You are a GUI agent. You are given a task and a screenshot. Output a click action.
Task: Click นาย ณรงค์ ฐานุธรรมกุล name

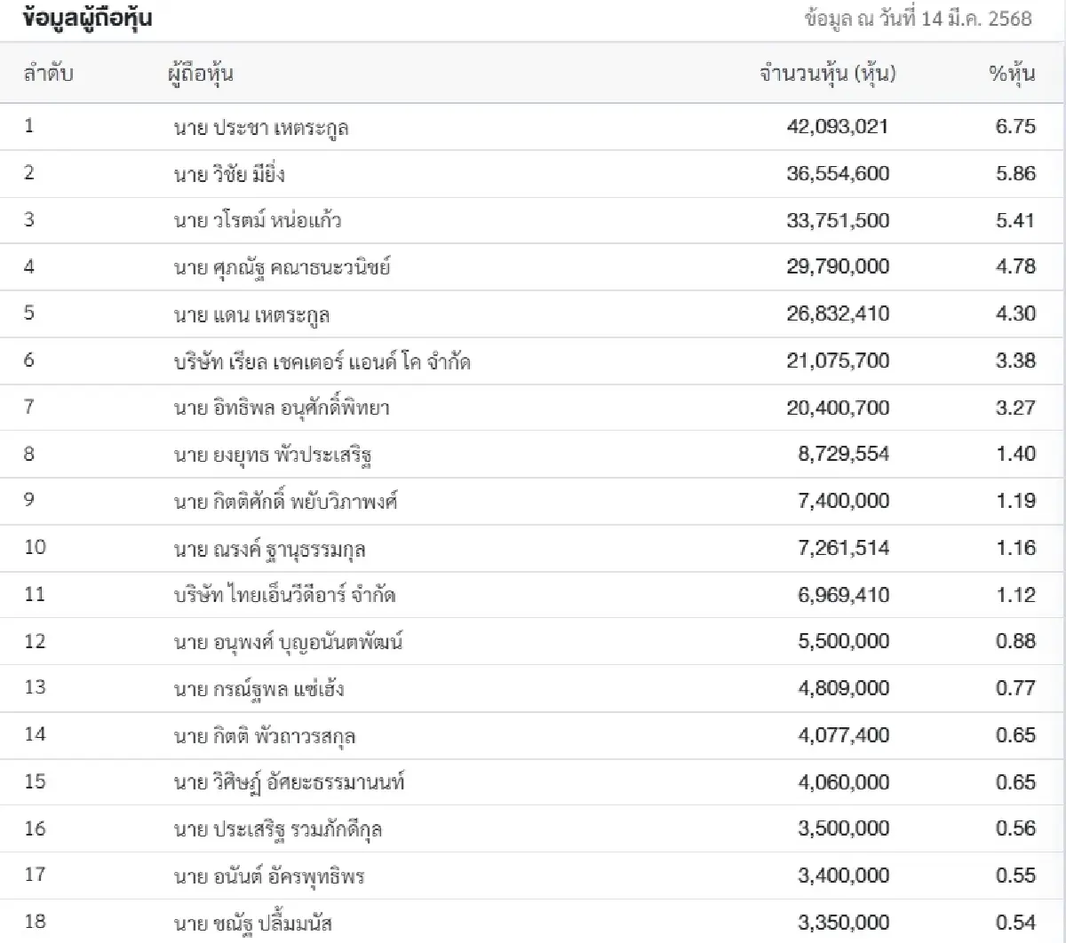click(x=270, y=550)
